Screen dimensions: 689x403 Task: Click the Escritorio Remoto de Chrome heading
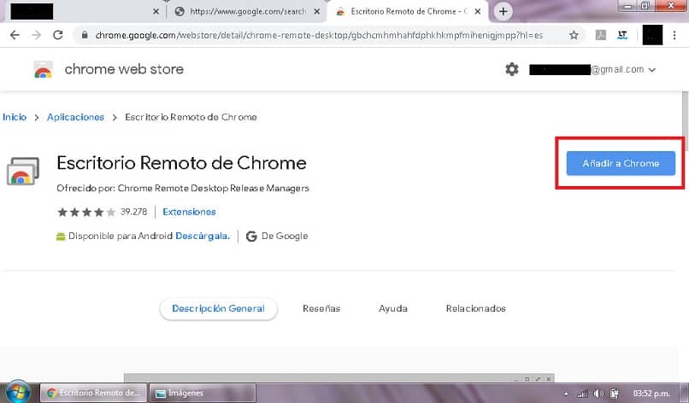(x=181, y=163)
